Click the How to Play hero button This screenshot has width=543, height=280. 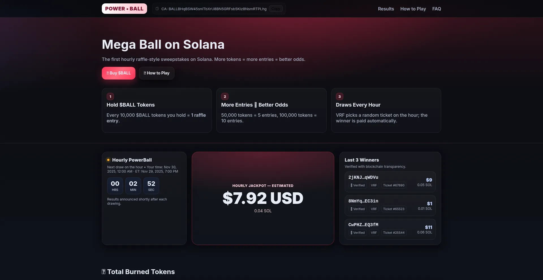coord(156,73)
